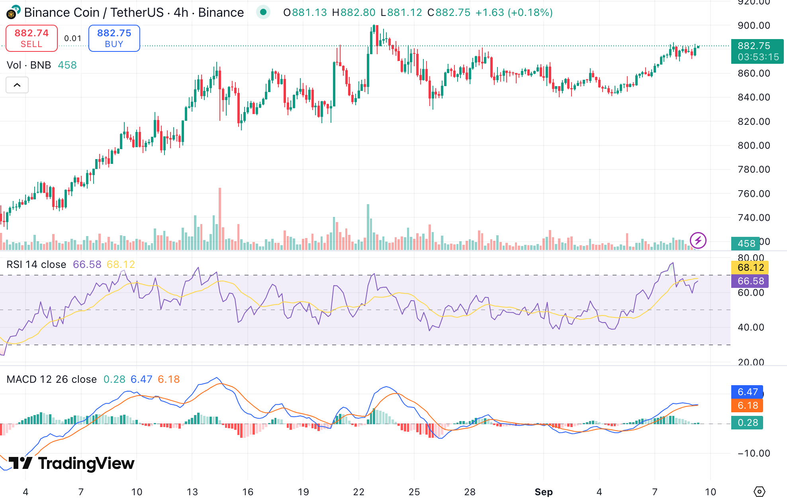787x500 pixels.
Task: Click the orange 6.18 signal value tag
Action: tap(747, 406)
